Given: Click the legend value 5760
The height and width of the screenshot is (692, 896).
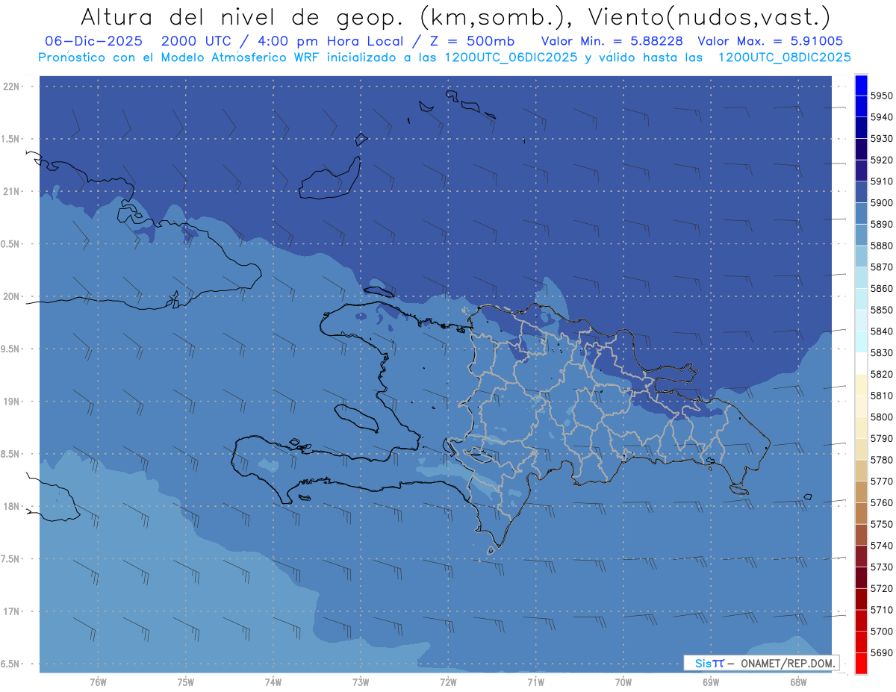Looking at the screenshot, I should (x=881, y=502).
